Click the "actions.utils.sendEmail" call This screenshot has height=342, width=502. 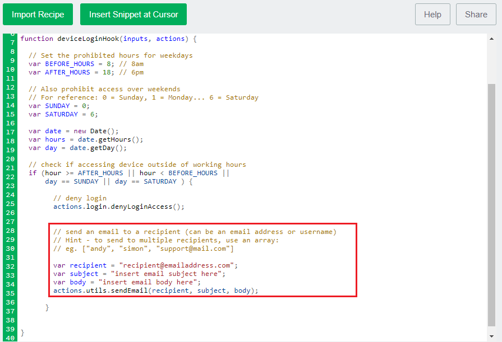(155, 291)
